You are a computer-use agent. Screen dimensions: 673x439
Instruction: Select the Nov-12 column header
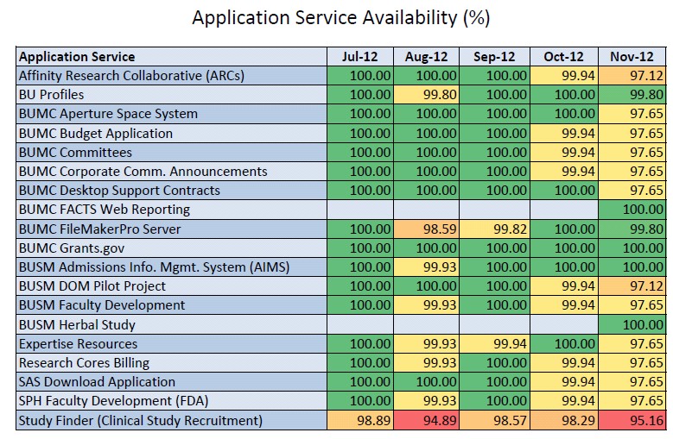pos(632,57)
